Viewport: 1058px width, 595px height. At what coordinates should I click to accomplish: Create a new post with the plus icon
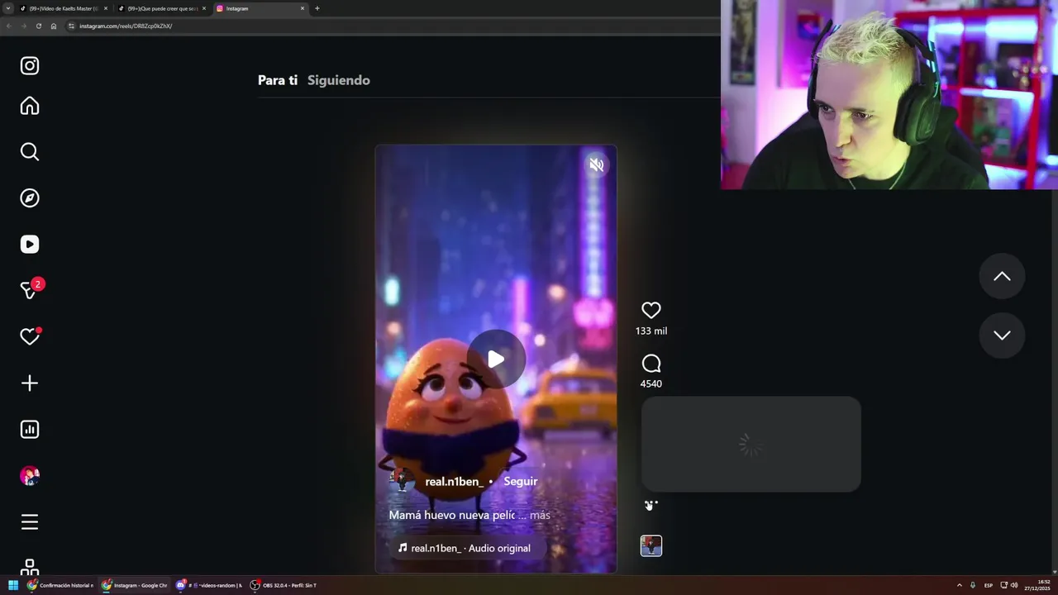pos(30,383)
